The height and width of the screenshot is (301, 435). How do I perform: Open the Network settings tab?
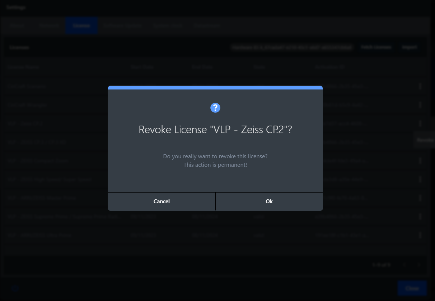point(49,26)
